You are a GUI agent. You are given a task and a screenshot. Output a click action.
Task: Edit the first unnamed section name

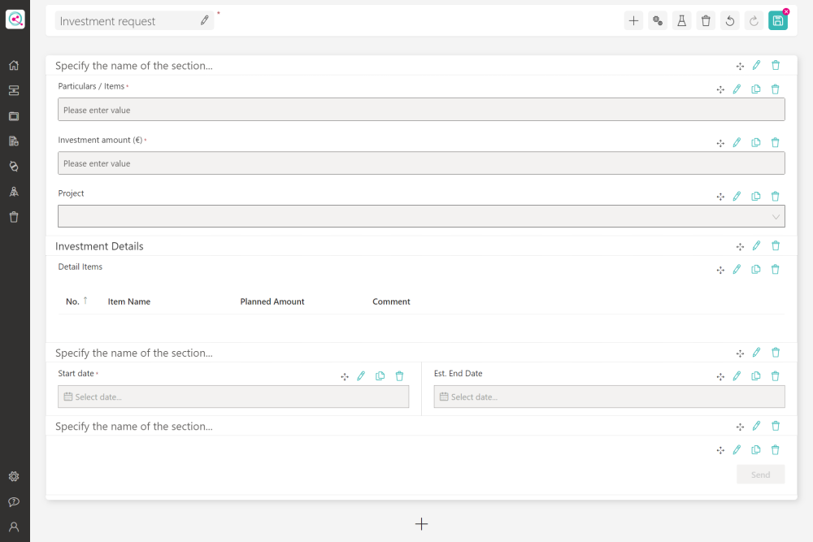(756, 65)
